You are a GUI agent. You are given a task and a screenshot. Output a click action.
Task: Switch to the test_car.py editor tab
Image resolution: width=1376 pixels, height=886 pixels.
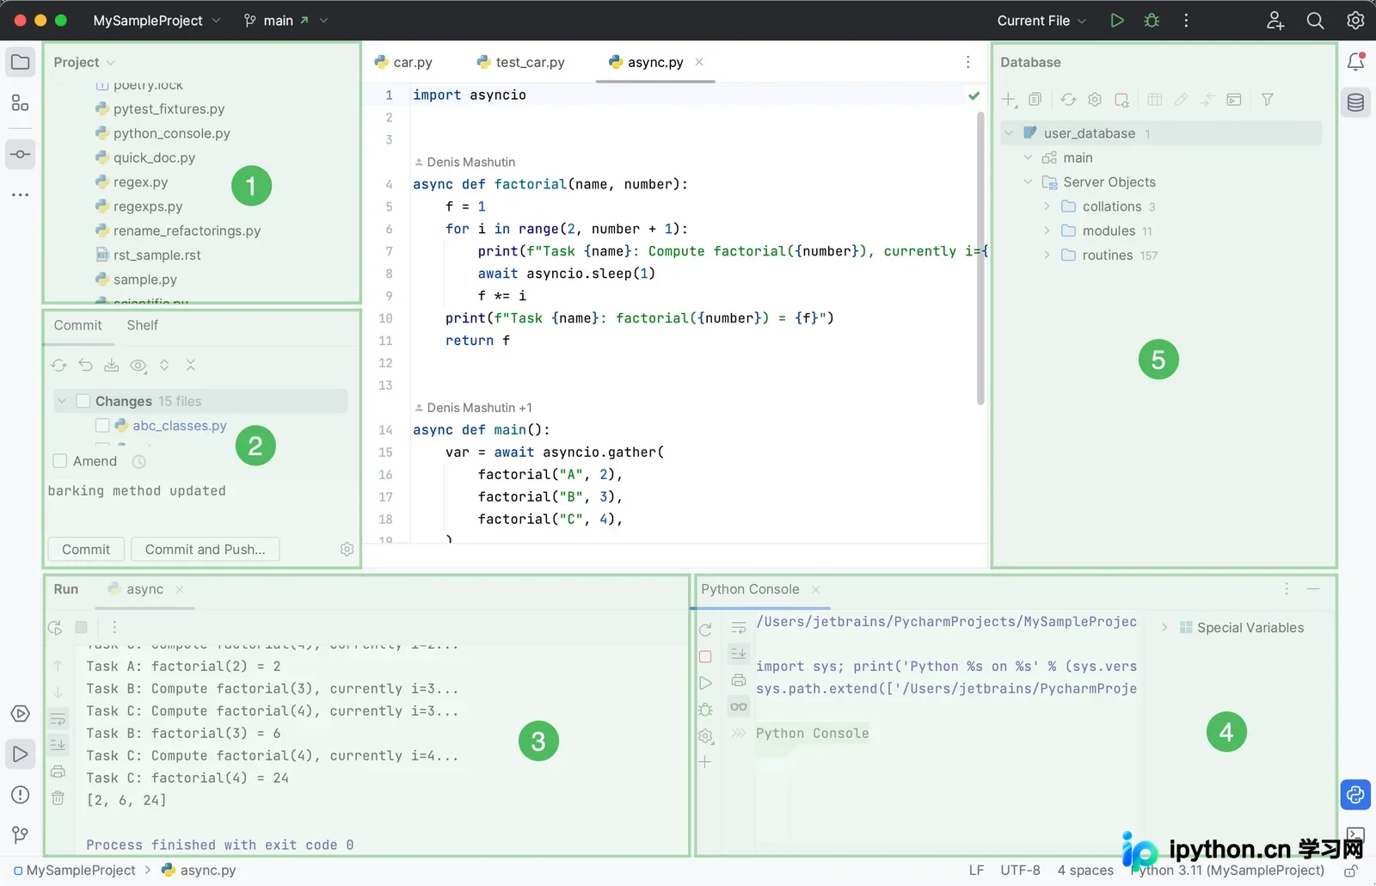click(x=520, y=62)
